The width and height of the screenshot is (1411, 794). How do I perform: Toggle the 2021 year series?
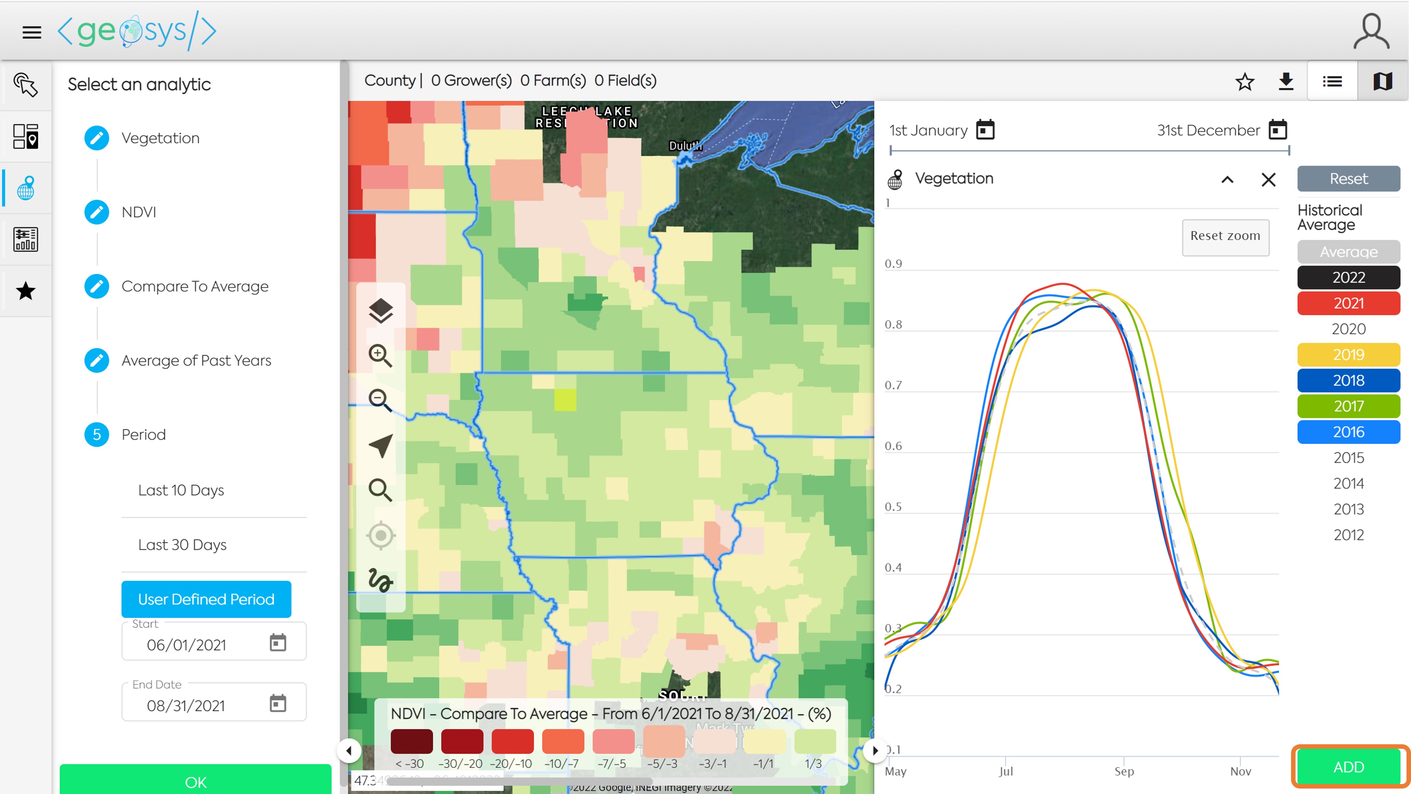(1348, 303)
